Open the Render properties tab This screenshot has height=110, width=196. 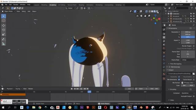click(164, 34)
